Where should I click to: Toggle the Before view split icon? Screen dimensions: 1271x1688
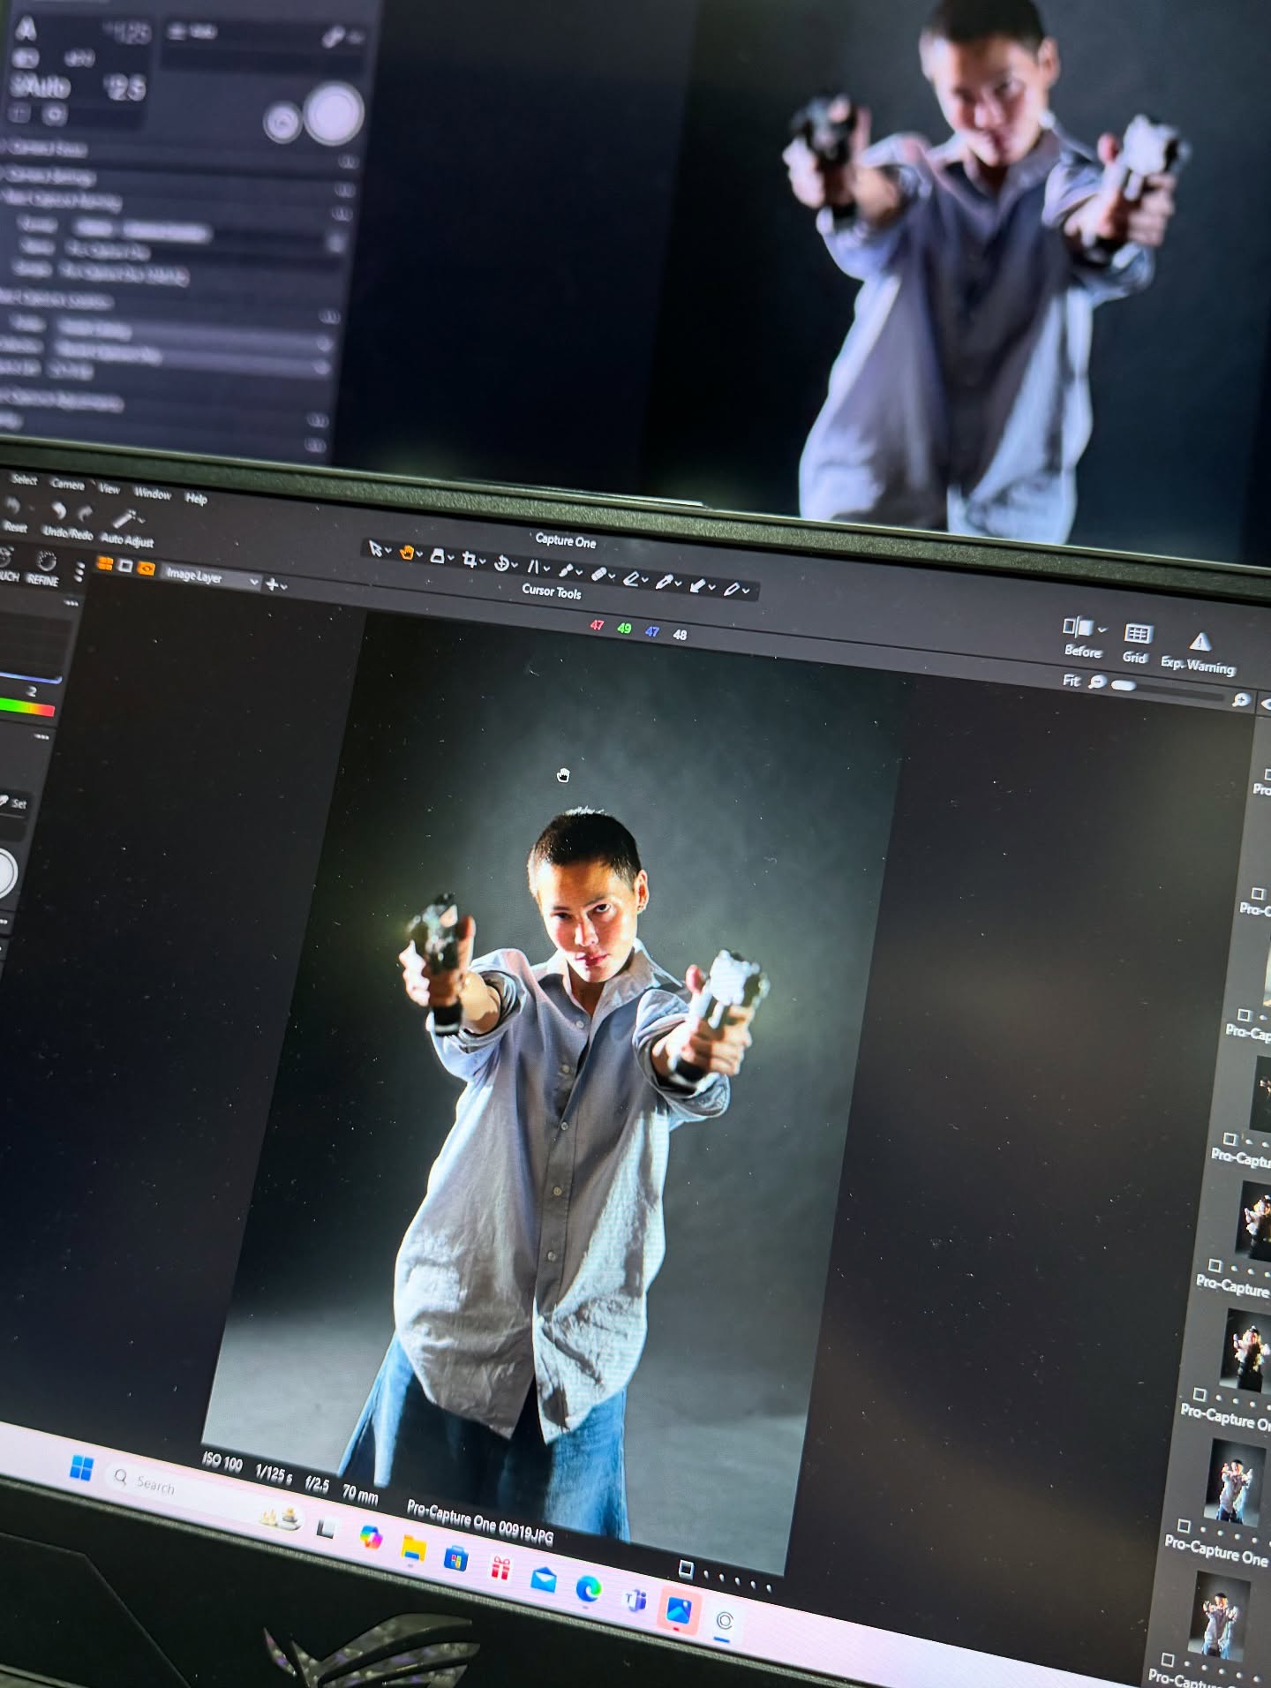[1077, 627]
